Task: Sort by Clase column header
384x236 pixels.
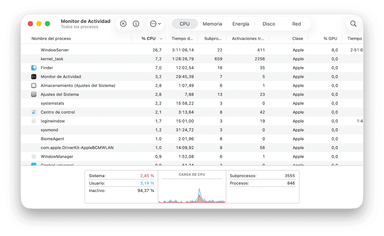Action: (298, 39)
